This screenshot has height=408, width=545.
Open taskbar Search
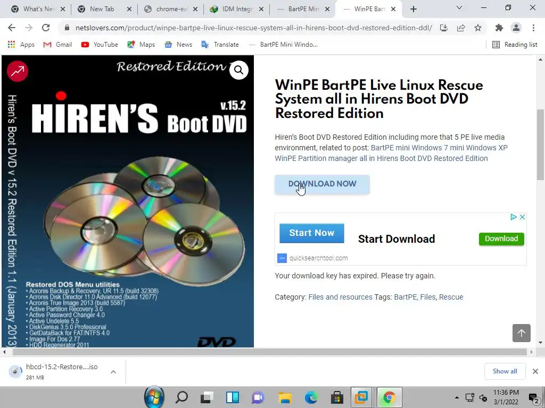click(181, 397)
